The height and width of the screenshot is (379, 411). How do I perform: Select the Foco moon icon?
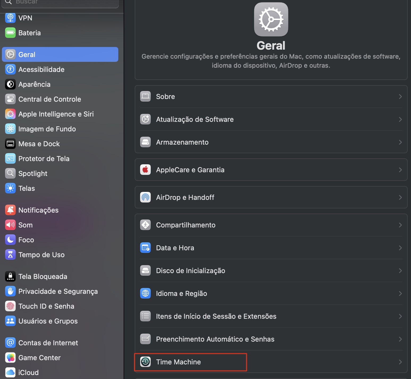coord(10,240)
